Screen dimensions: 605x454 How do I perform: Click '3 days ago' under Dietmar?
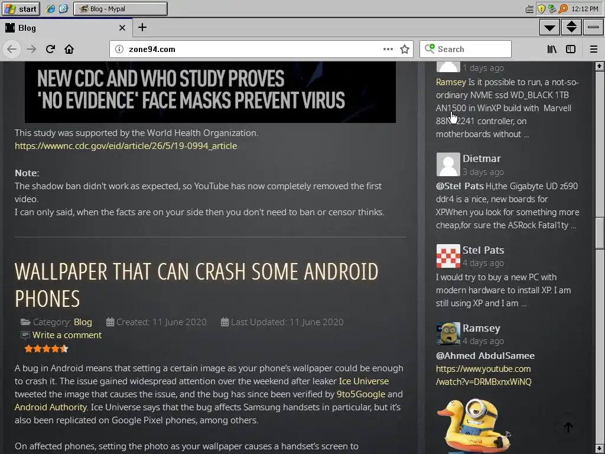[483, 172]
